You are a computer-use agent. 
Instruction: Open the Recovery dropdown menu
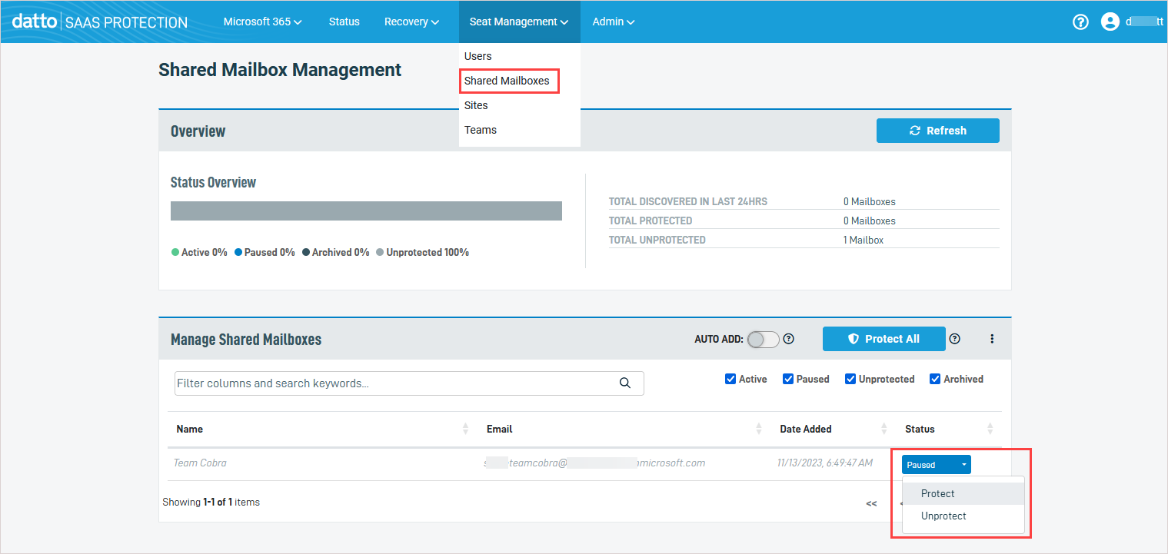pyautogui.click(x=411, y=22)
